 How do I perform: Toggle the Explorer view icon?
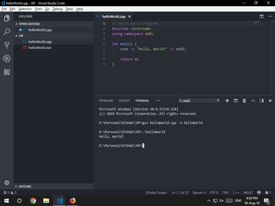pyautogui.click(x=7, y=18)
